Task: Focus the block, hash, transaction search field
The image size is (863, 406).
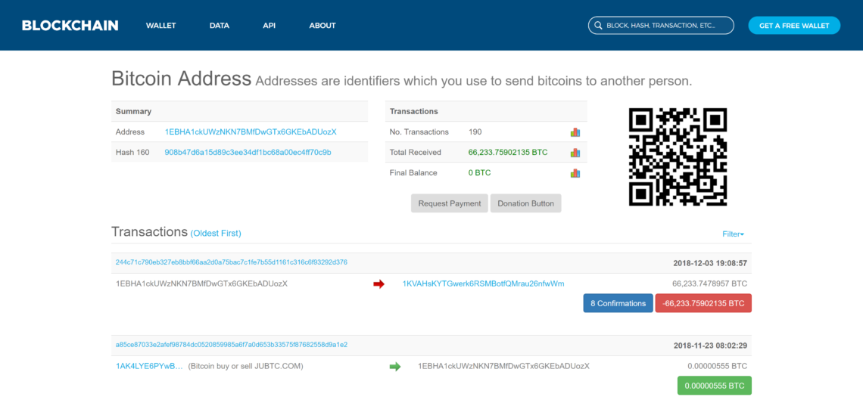Action: click(x=661, y=26)
